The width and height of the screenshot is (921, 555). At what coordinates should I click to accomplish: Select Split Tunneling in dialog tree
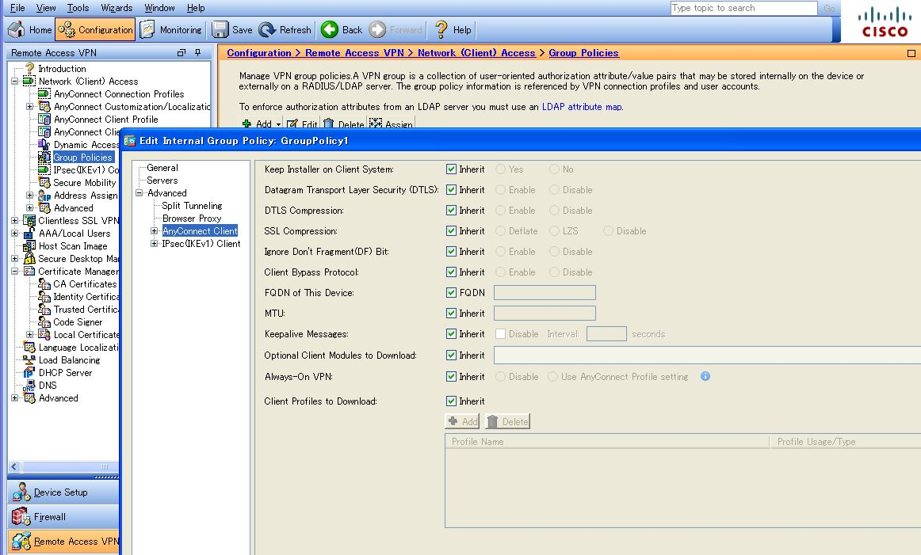click(192, 205)
